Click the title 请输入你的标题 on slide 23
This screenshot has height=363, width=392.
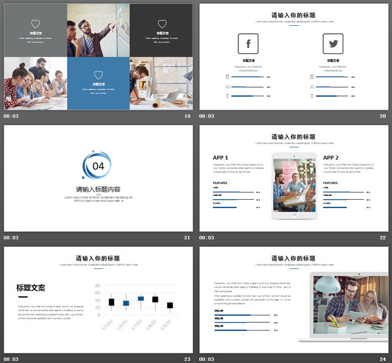pyautogui.click(x=98, y=258)
